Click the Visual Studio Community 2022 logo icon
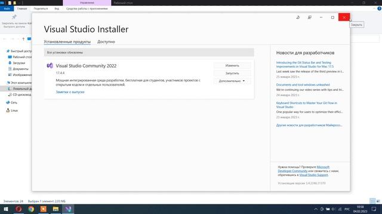 50,66
